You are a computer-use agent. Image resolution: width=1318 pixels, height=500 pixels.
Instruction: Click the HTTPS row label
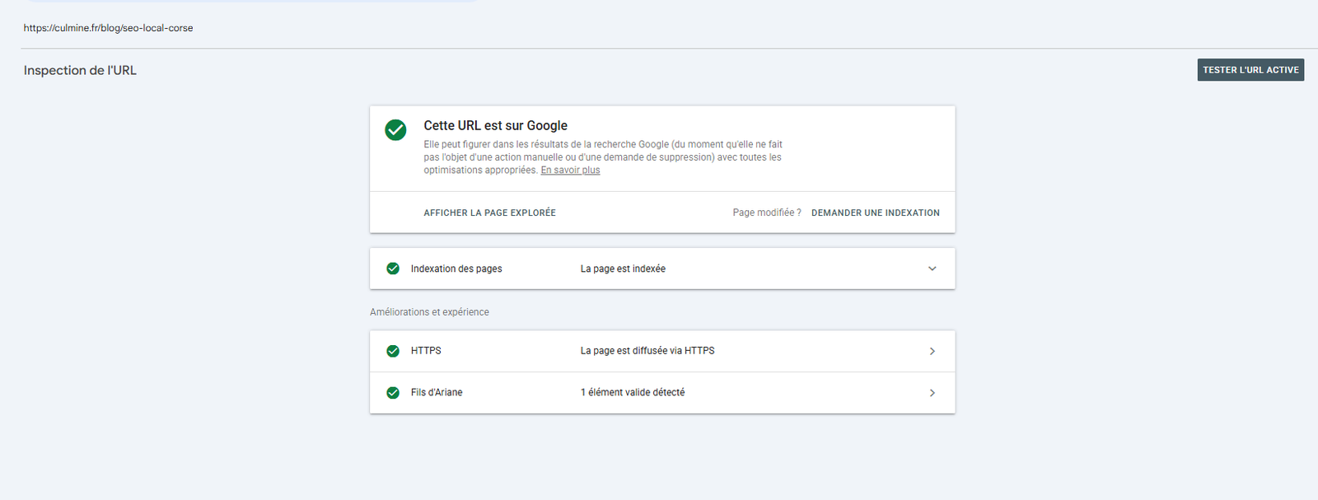point(426,351)
